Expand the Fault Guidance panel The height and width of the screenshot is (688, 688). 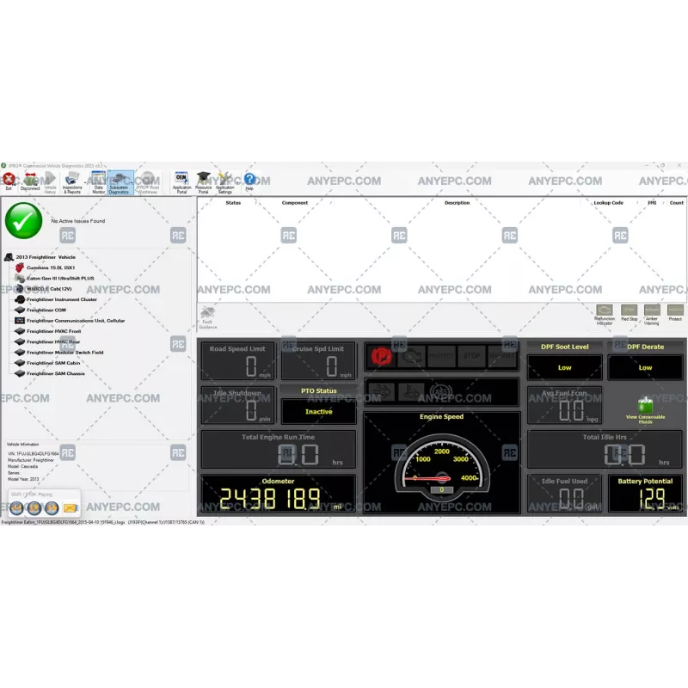206,316
